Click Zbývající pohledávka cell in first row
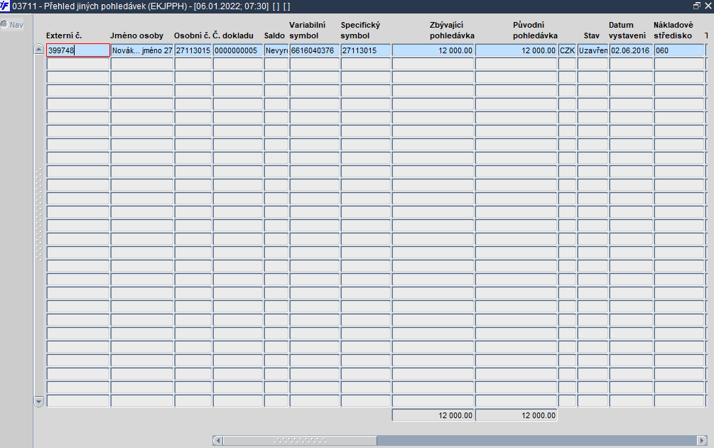 (433, 50)
